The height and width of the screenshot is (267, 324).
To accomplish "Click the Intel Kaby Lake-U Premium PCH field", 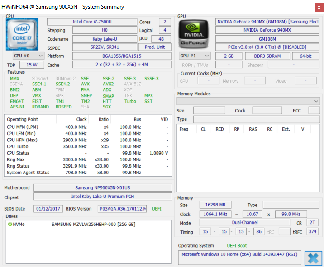I will tap(102, 197).
